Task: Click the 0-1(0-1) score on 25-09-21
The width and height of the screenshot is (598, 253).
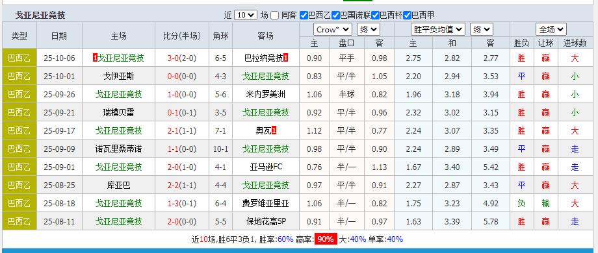Action: tap(182, 113)
